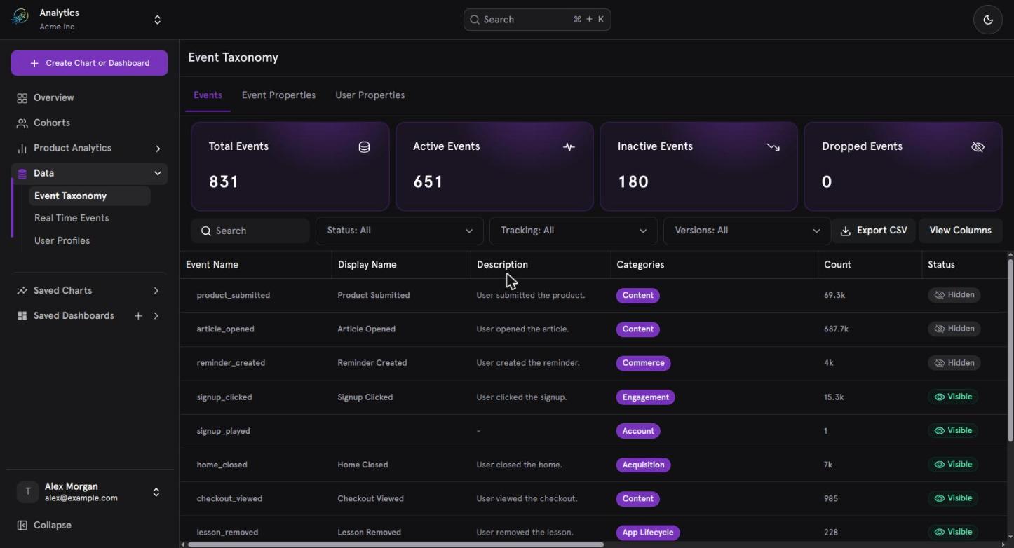Image resolution: width=1014 pixels, height=548 pixels.
Task: Open the Tracking: All dropdown
Action: (574, 231)
